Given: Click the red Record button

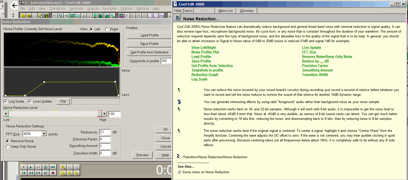Looking at the screenshot, I should (x=53, y=173).
